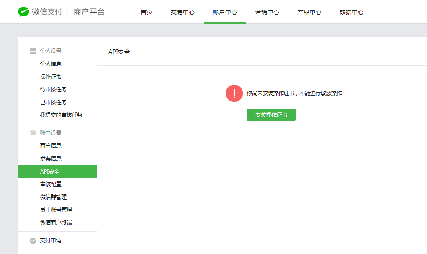Screen dimensions: 427x254
Task: Switch to the 营销中心 tab
Action: pyautogui.click(x=267, y=13)
